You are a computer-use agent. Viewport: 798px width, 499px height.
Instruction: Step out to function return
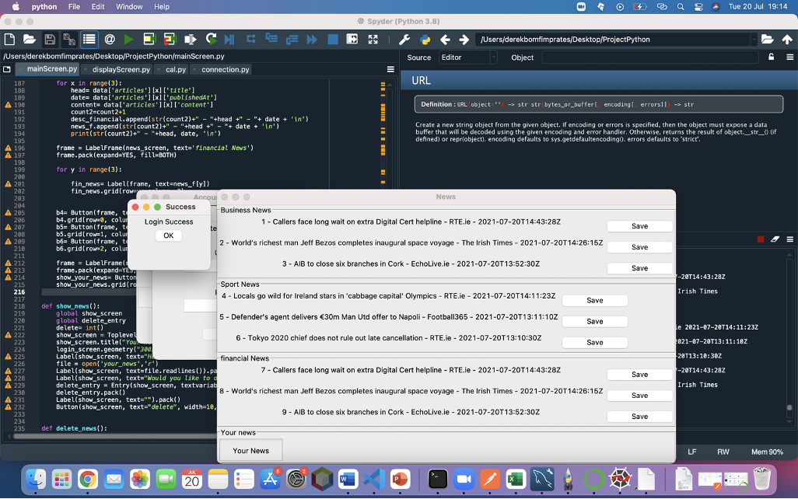(292, 39)
